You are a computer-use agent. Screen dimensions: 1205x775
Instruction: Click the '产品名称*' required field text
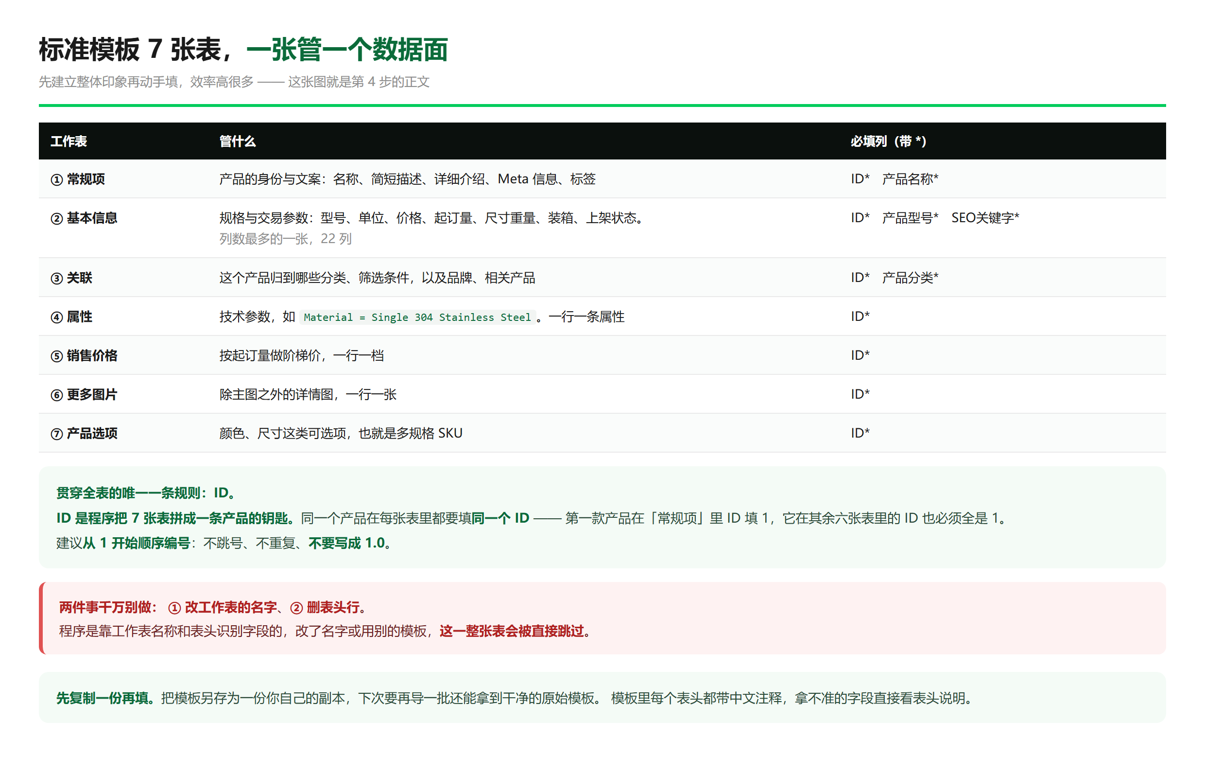(910, 178)
